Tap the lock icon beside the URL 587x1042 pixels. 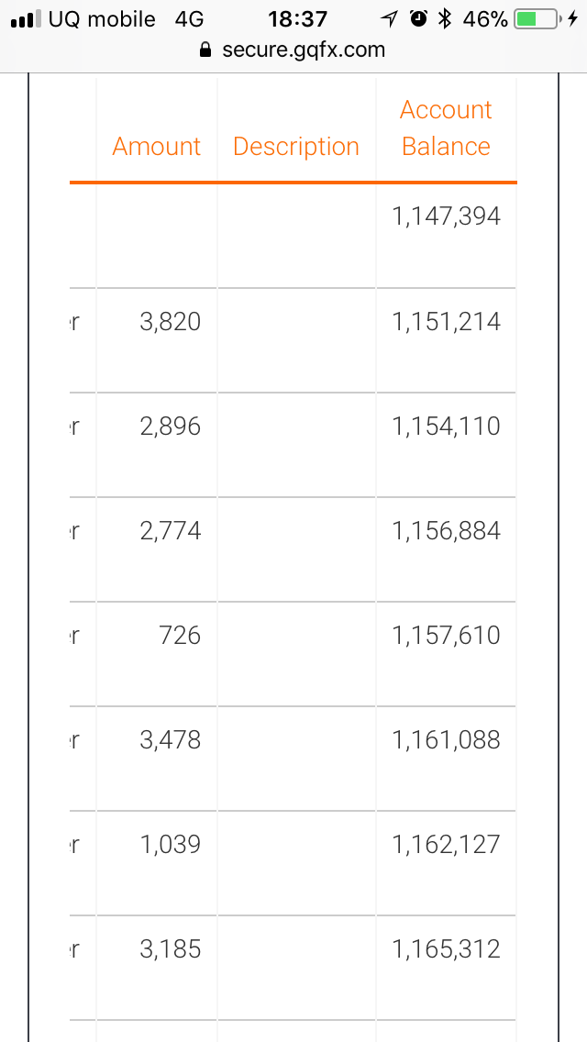[x=206, y=50]
